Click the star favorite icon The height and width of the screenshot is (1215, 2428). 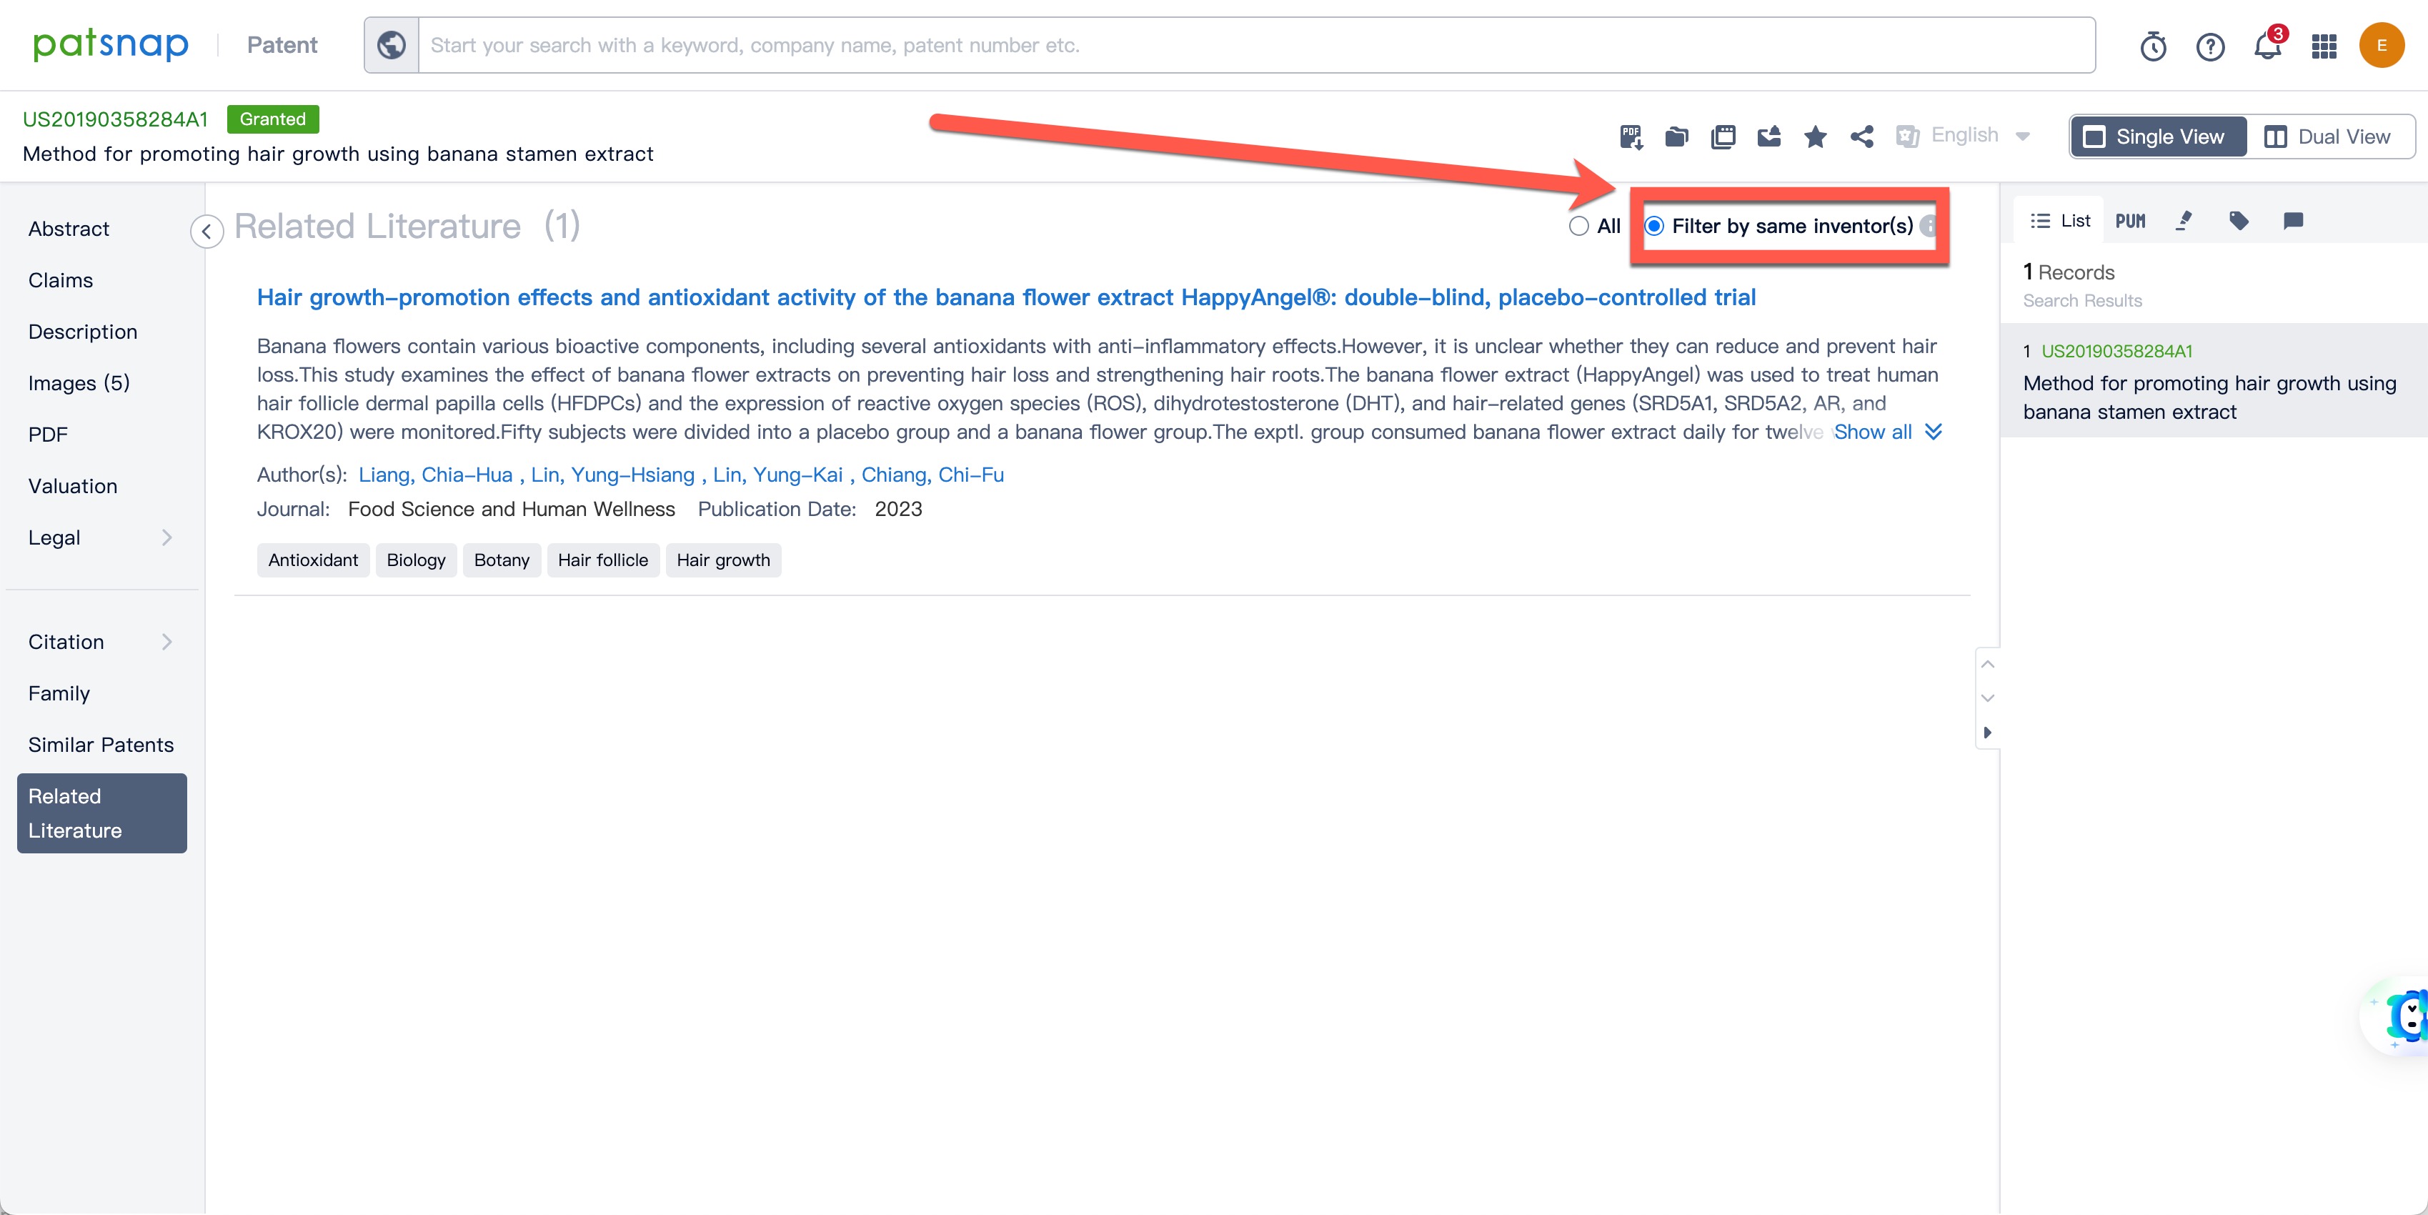tap(1814, 137)
